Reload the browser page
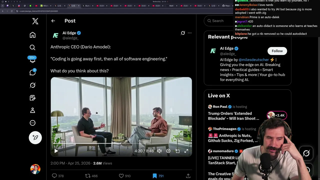The height and width of the screenshot is (180, 320). pos(11,11)
